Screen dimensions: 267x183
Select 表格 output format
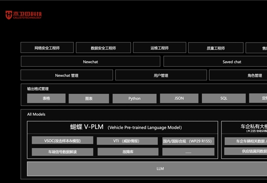point(46,98)
